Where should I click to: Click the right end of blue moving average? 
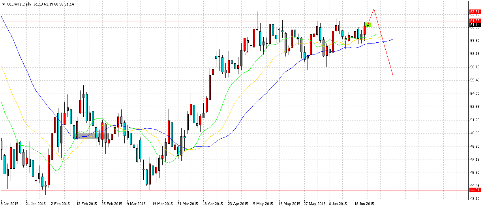(x=393, y=39)
